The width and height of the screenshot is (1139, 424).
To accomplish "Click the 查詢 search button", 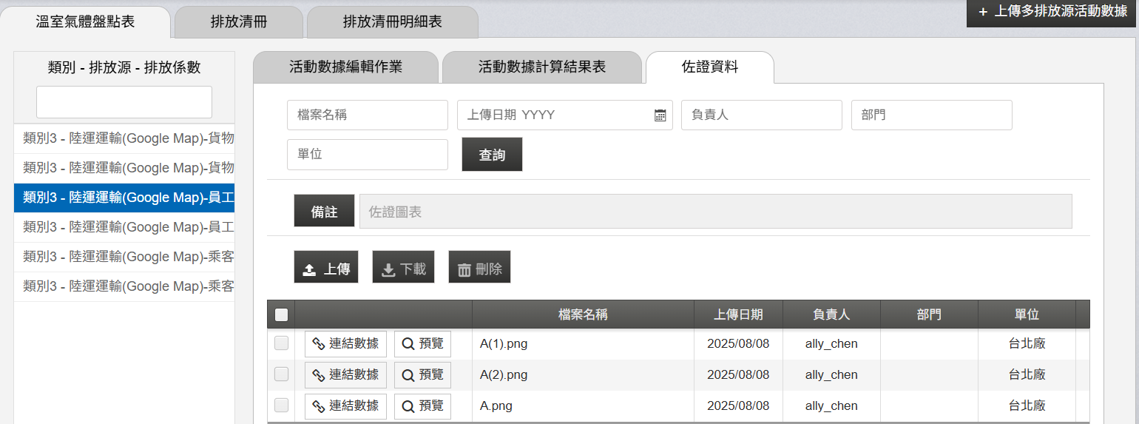I will (x=492, y=155).
